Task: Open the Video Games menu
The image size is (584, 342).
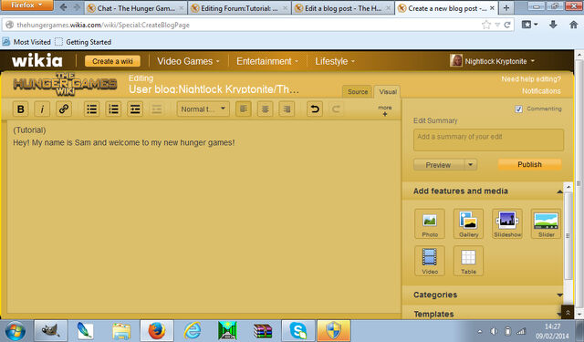Action: (188, 61)
